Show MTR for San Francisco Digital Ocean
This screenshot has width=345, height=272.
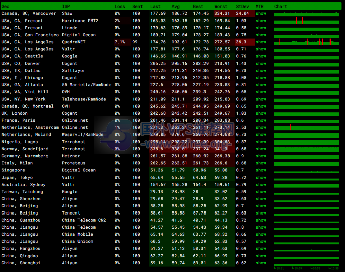tap(261, 35)
